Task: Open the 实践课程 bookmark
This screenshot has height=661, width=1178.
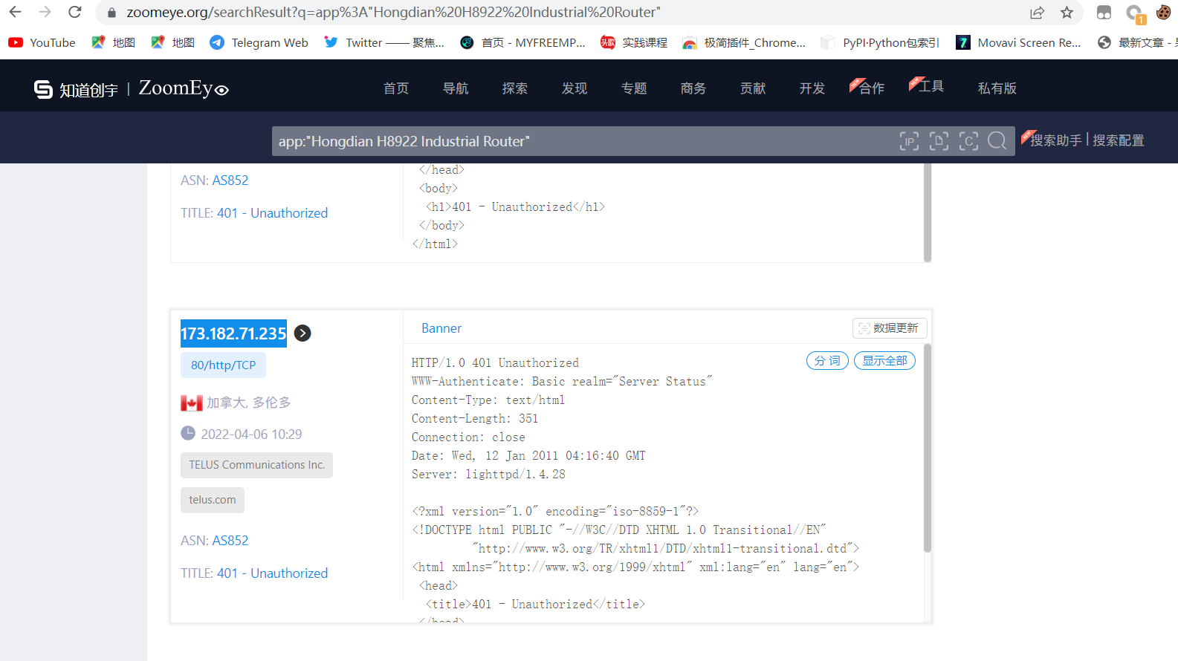Action: [x=634, y=42]
